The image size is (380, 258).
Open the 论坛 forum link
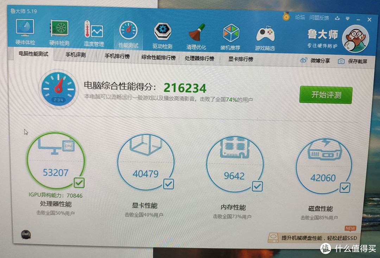[x=300, y=17]
